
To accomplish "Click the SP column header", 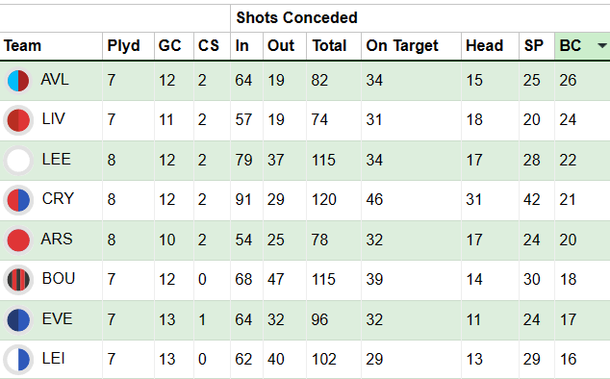I will click(x=533, y=46).
